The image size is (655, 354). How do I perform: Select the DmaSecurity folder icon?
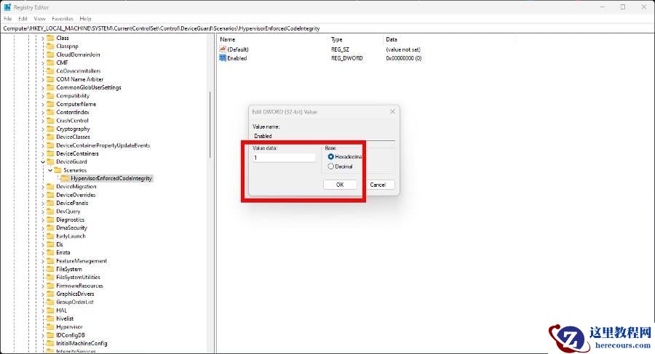click(50, 228)
